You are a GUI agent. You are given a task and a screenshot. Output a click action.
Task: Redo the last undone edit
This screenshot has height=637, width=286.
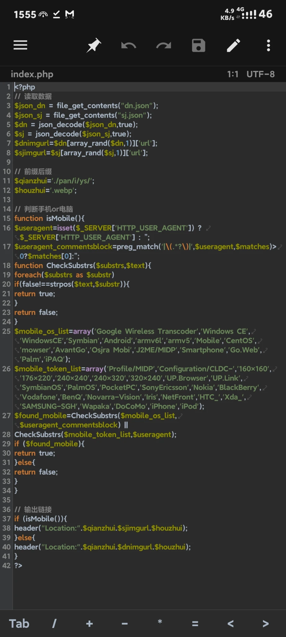(163, 46)
